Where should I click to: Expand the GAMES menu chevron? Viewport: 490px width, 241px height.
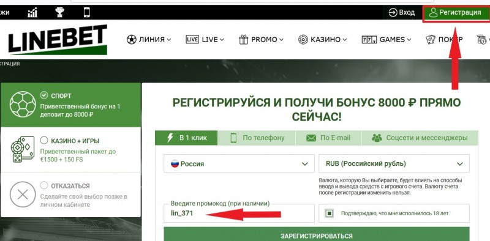coord(409,40)
